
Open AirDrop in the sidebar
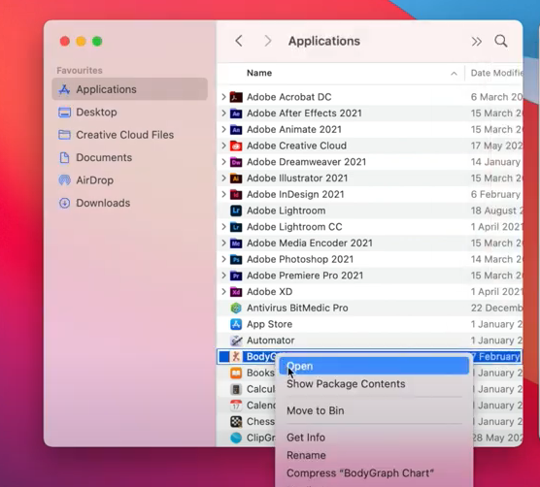coord(130,180)
